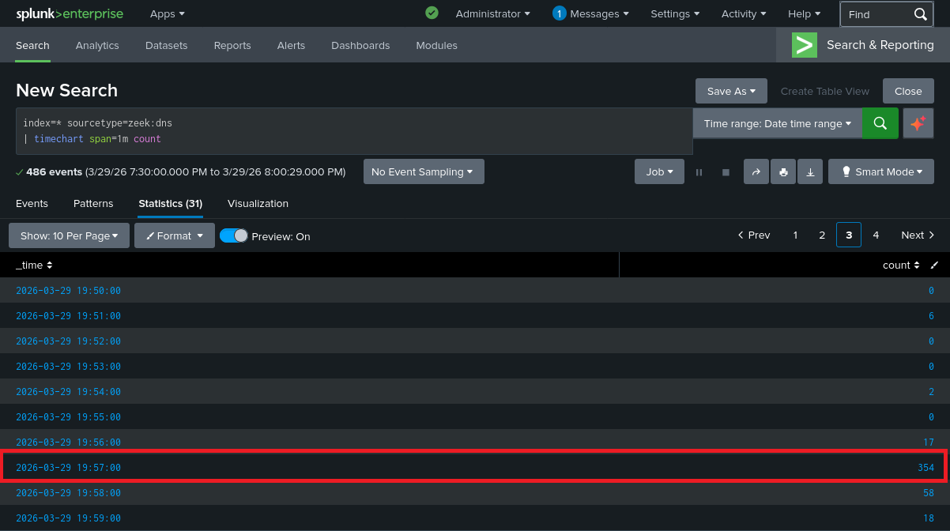Open the AI assistant sparkle icon
This screenshot has width=950, height=531.
(x=918, y=123)
